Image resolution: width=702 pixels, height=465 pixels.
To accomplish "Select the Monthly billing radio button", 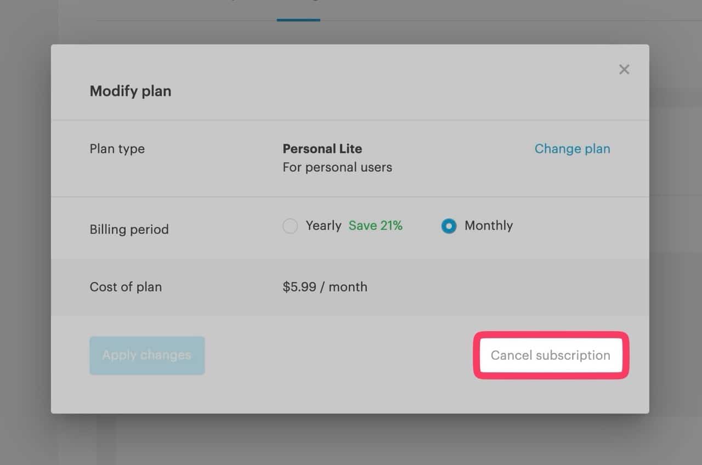I will click(449, 226).
